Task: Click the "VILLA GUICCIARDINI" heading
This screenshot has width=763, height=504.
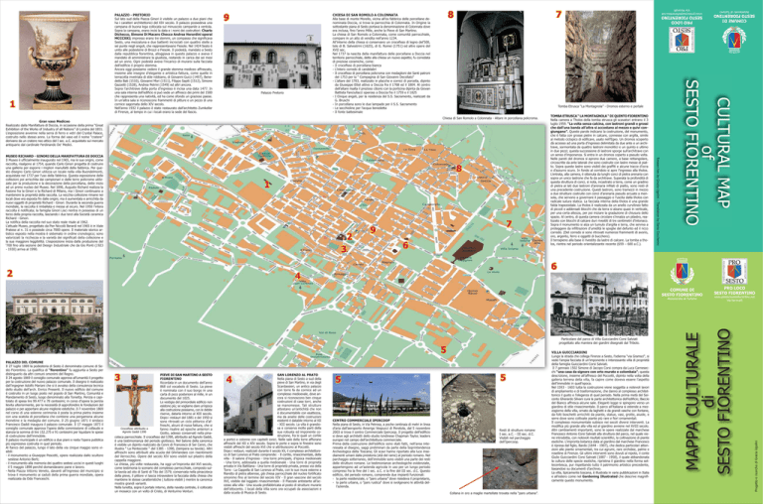Action: click(569, 352)
